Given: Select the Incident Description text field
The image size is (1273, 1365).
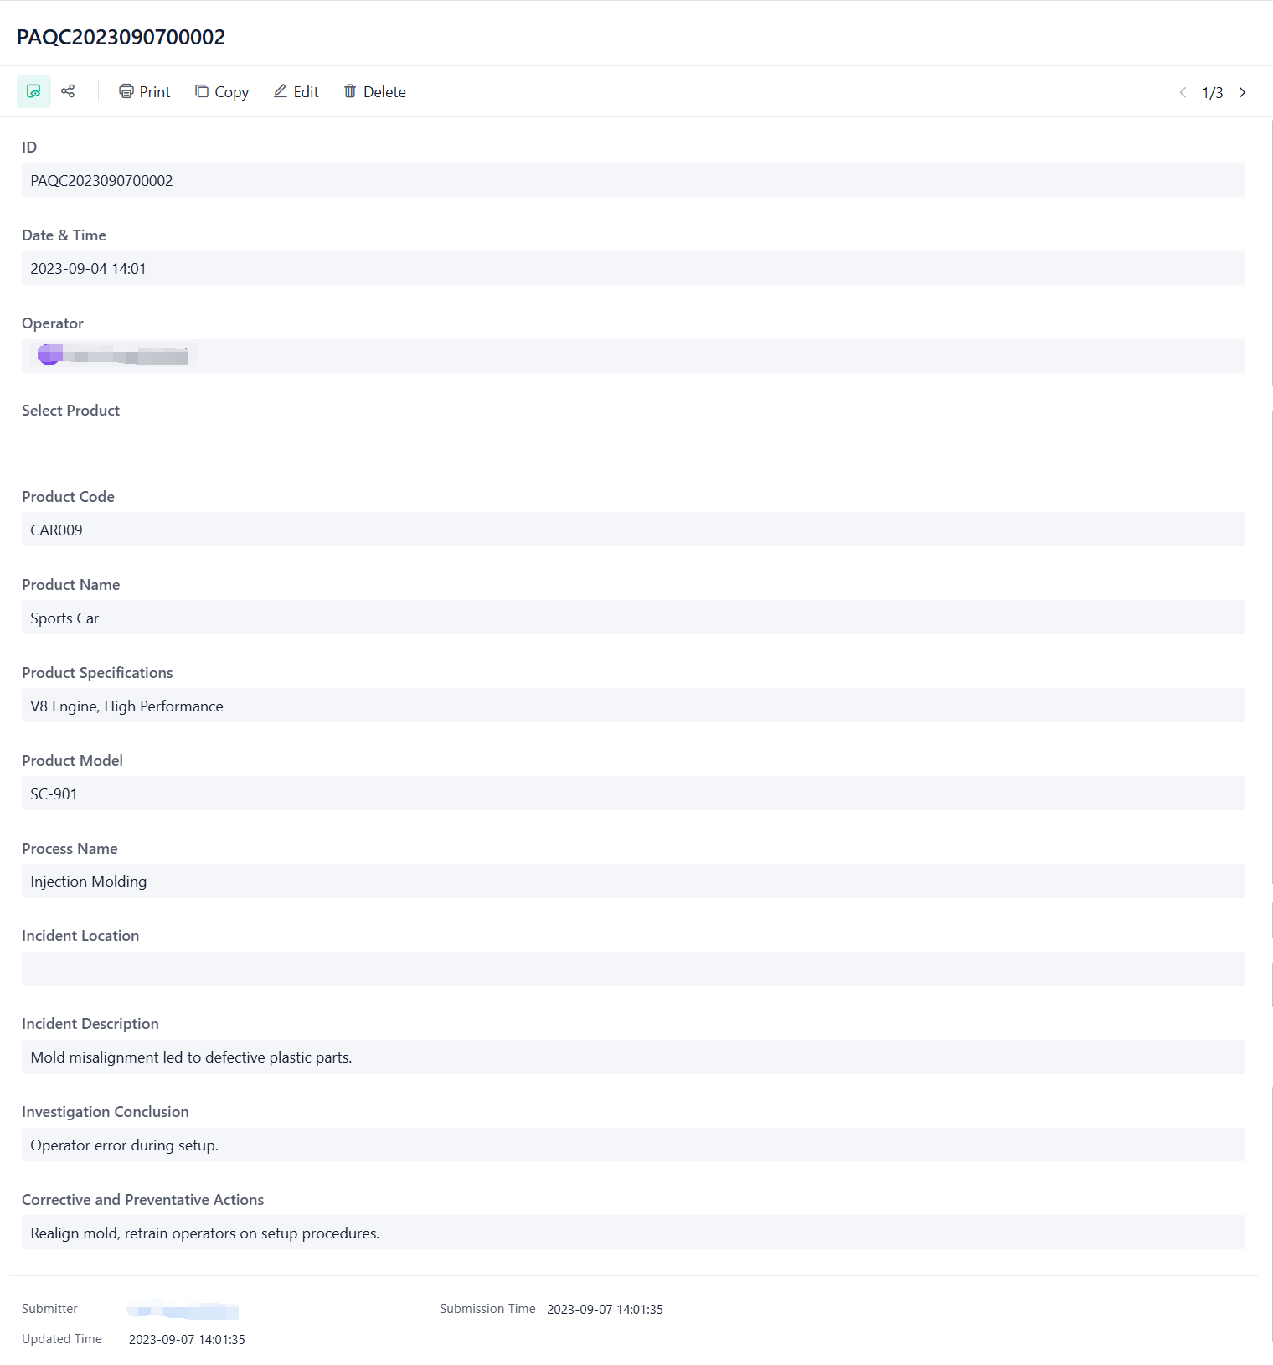Looking at the screenshot, I should click(632, 1057).
